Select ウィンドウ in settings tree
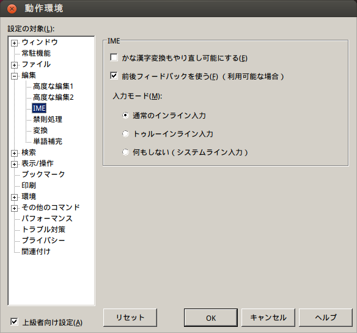Screen dimensions: 357x333 (x=40, y=42)
